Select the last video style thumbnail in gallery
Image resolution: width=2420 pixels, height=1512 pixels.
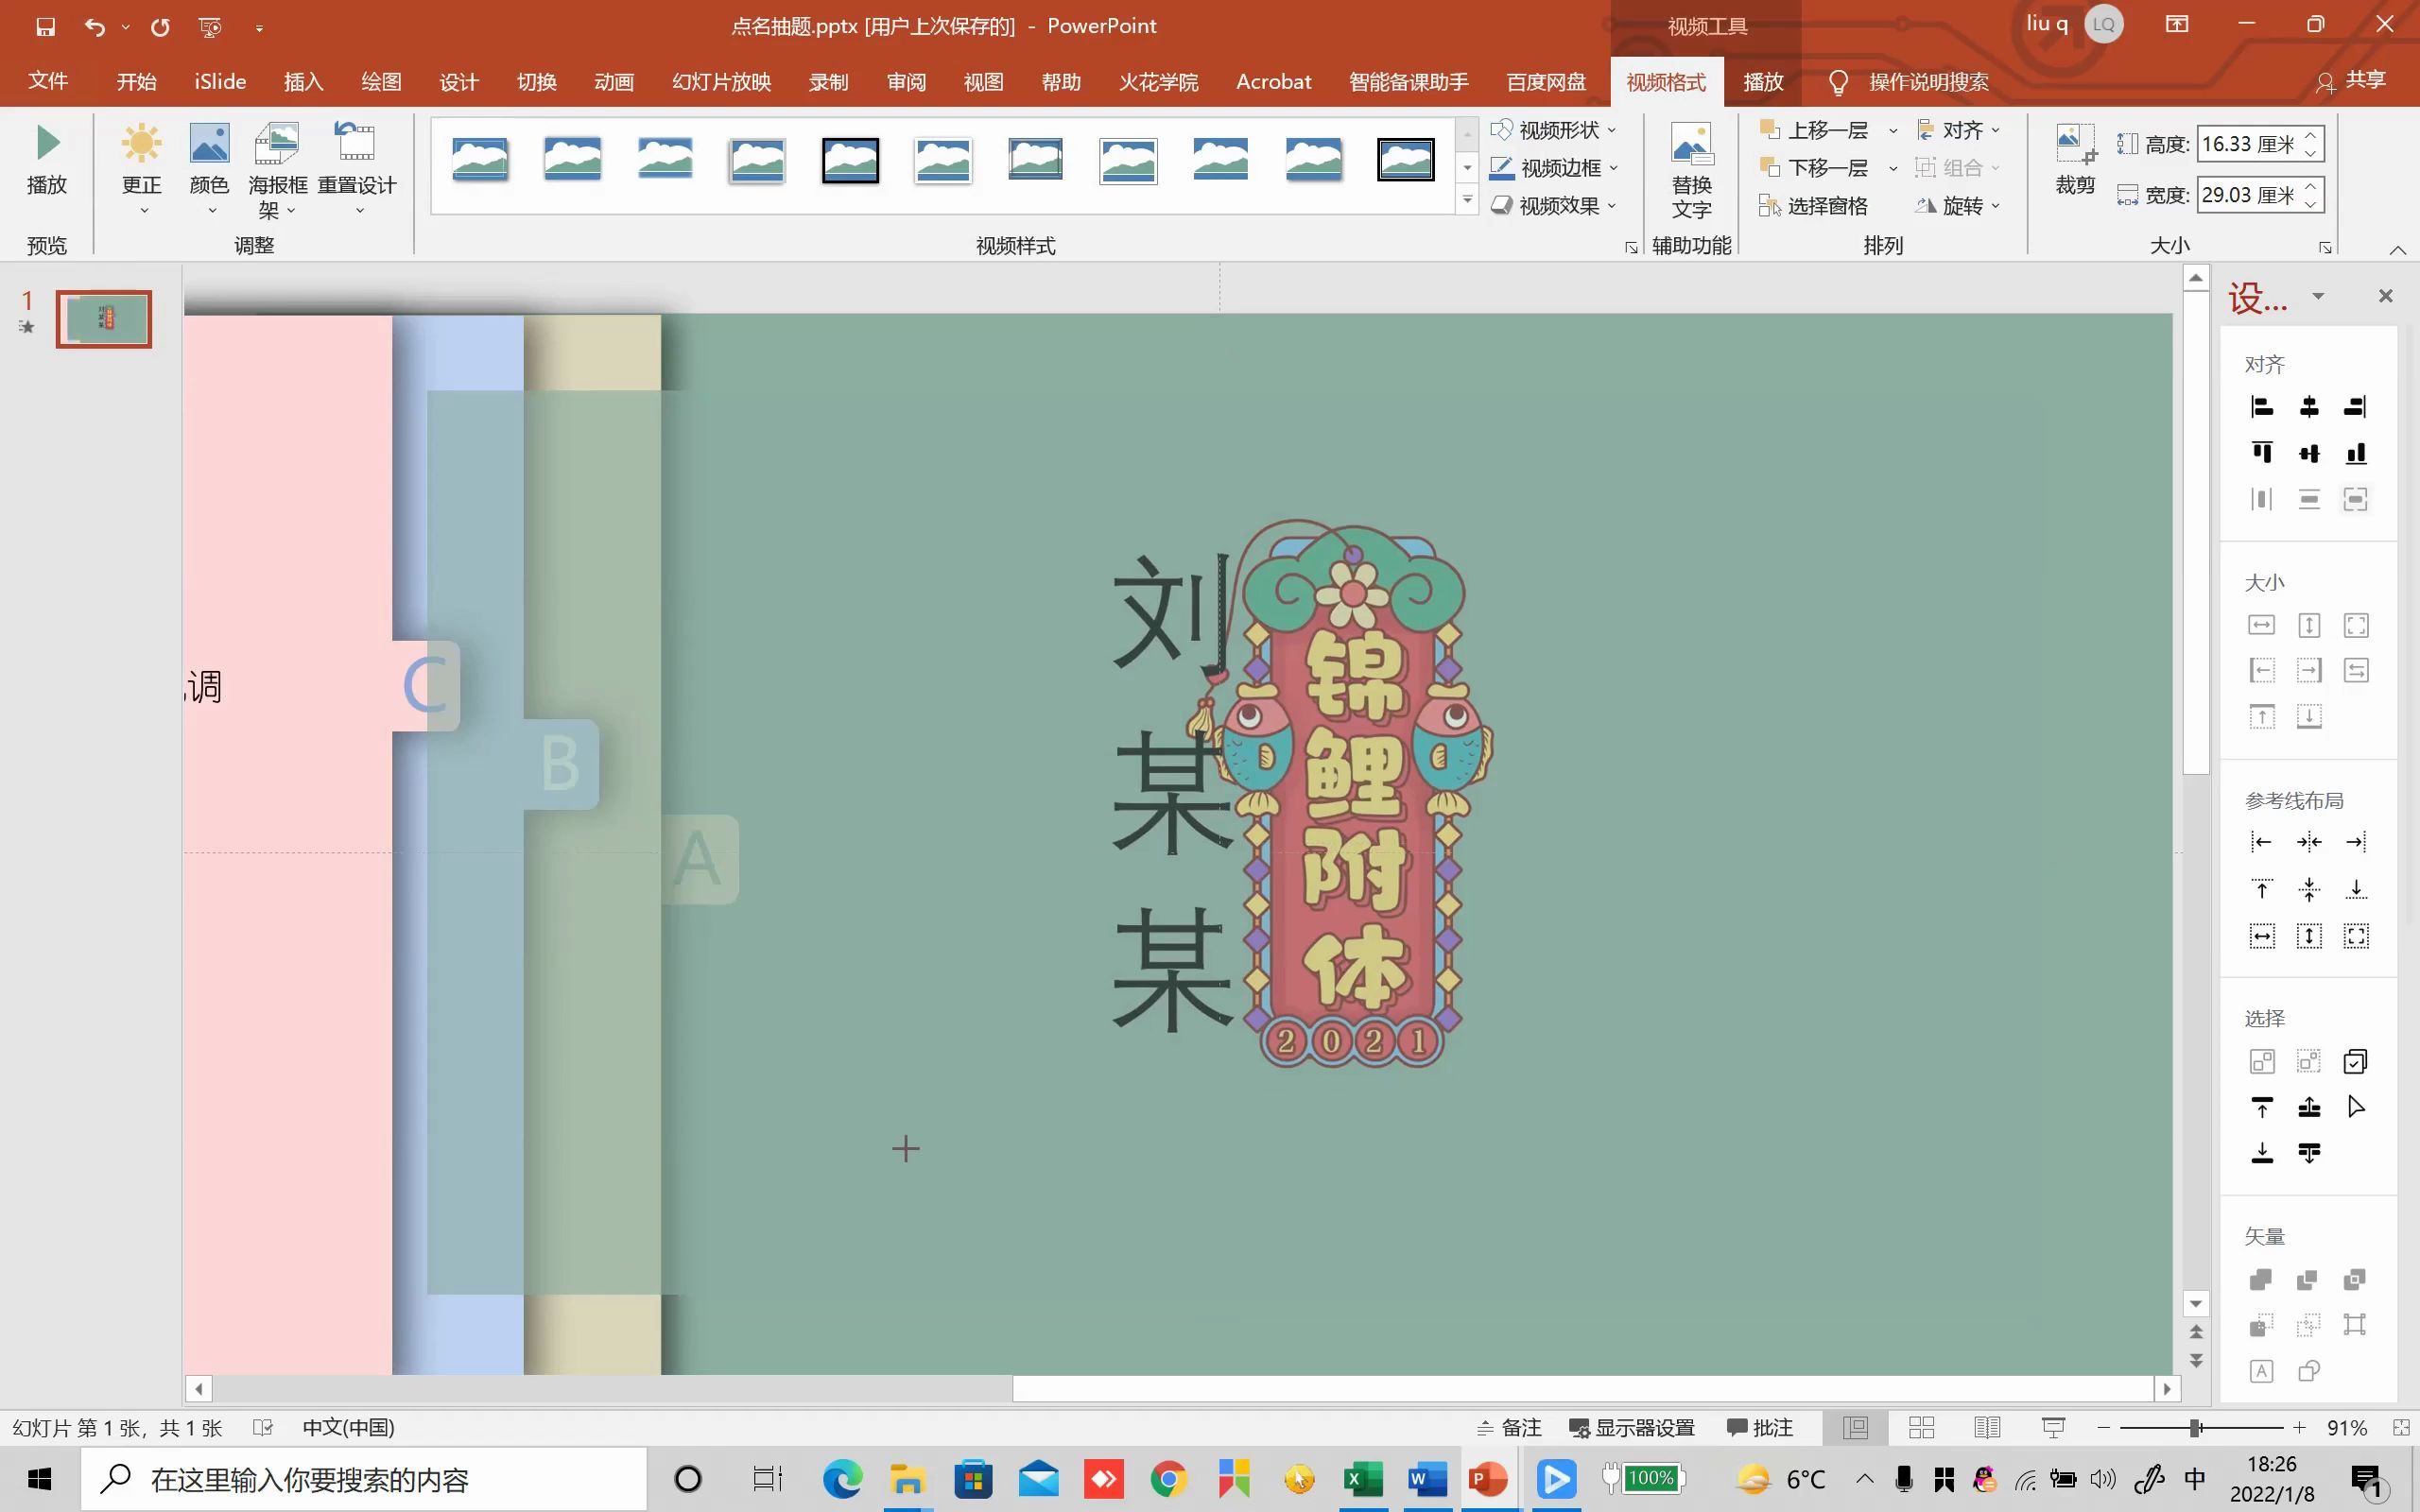tap(1405, 160)
